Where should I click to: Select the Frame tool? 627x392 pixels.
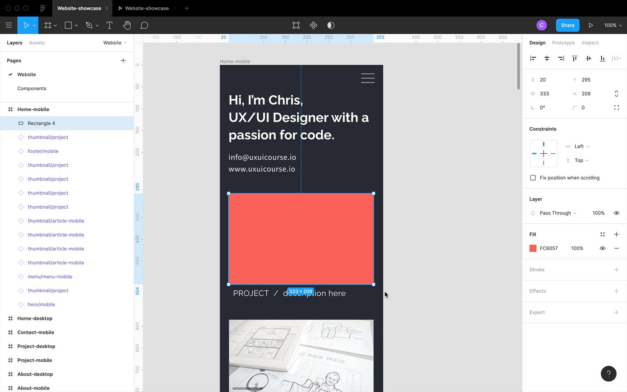tap(48, 25)
